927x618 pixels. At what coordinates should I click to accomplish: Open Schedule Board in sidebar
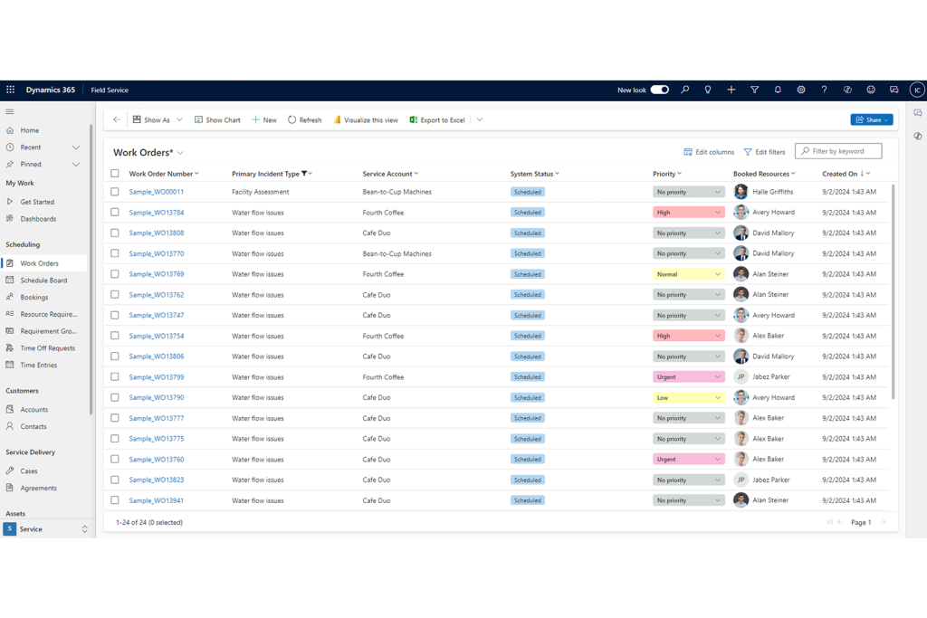(43, 280)
